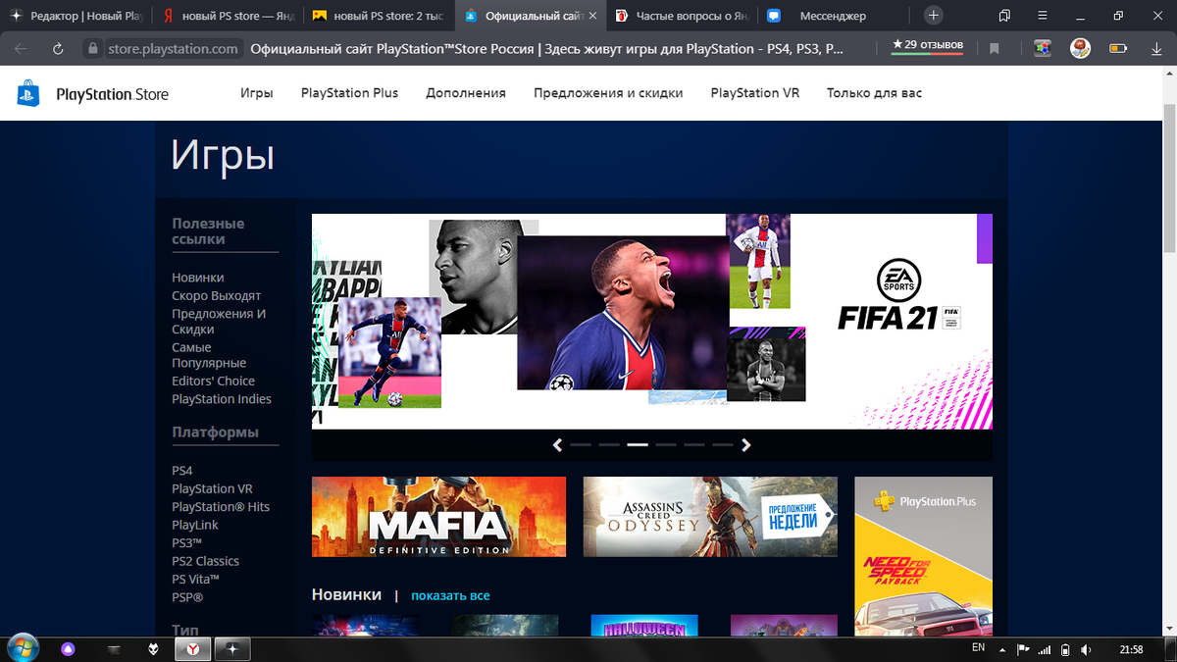The width and height of the screenshot is (1177, 662).
Task: Click the profile avatar icon in the browser
Action: coord(1080,46)
